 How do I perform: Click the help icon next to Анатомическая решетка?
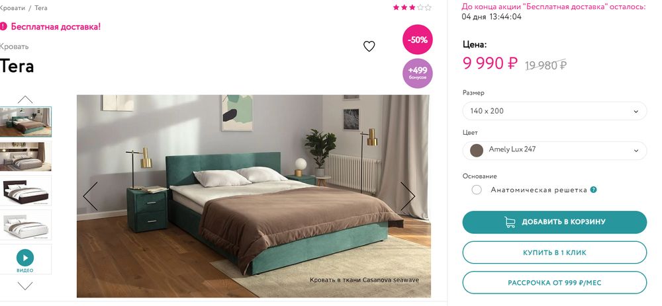594,190
